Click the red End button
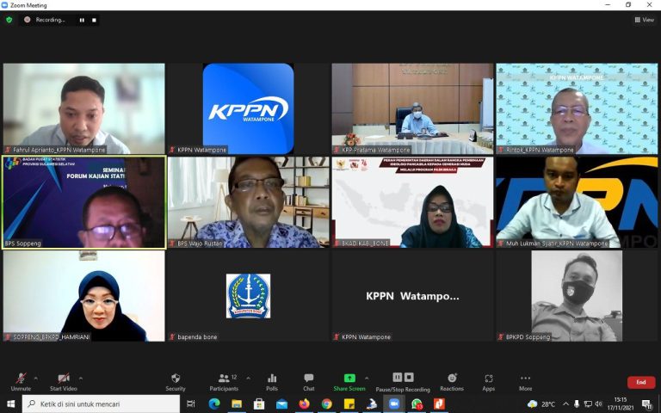Screen dimensions: 661x413 641,382
